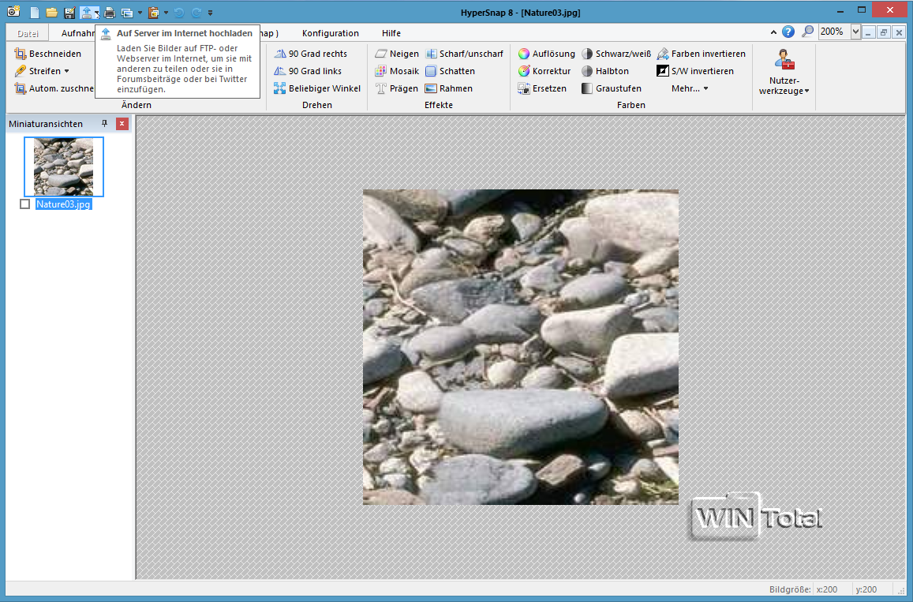Close the Miniaturansichten panel
This screenshot has height=602, width=913.
(x=122, y=124)
